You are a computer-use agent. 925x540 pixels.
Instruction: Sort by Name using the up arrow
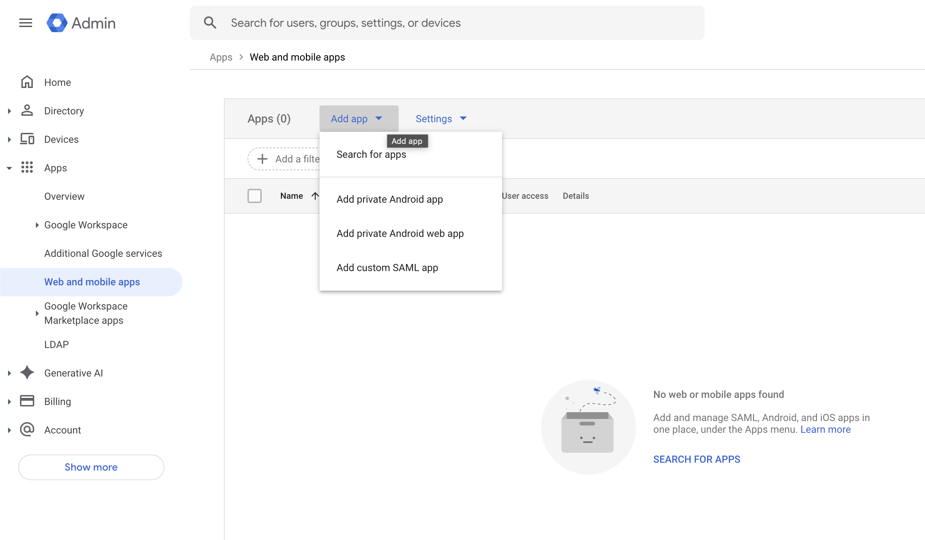point(315,196)
